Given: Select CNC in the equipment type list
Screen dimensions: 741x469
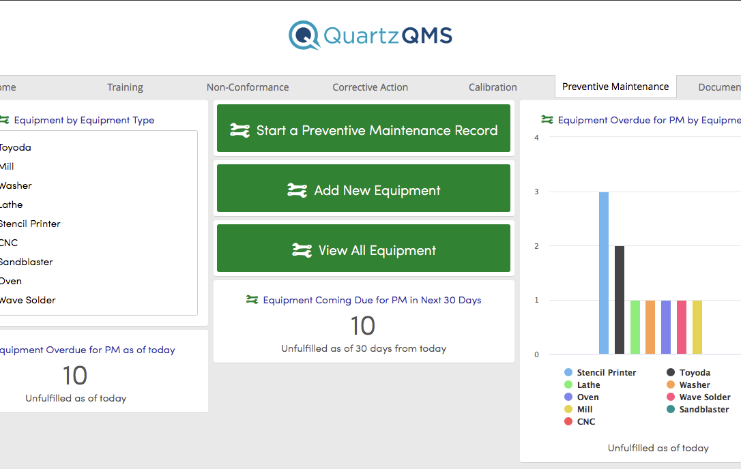Looking at the screenshot, I should tap(9, 243).
